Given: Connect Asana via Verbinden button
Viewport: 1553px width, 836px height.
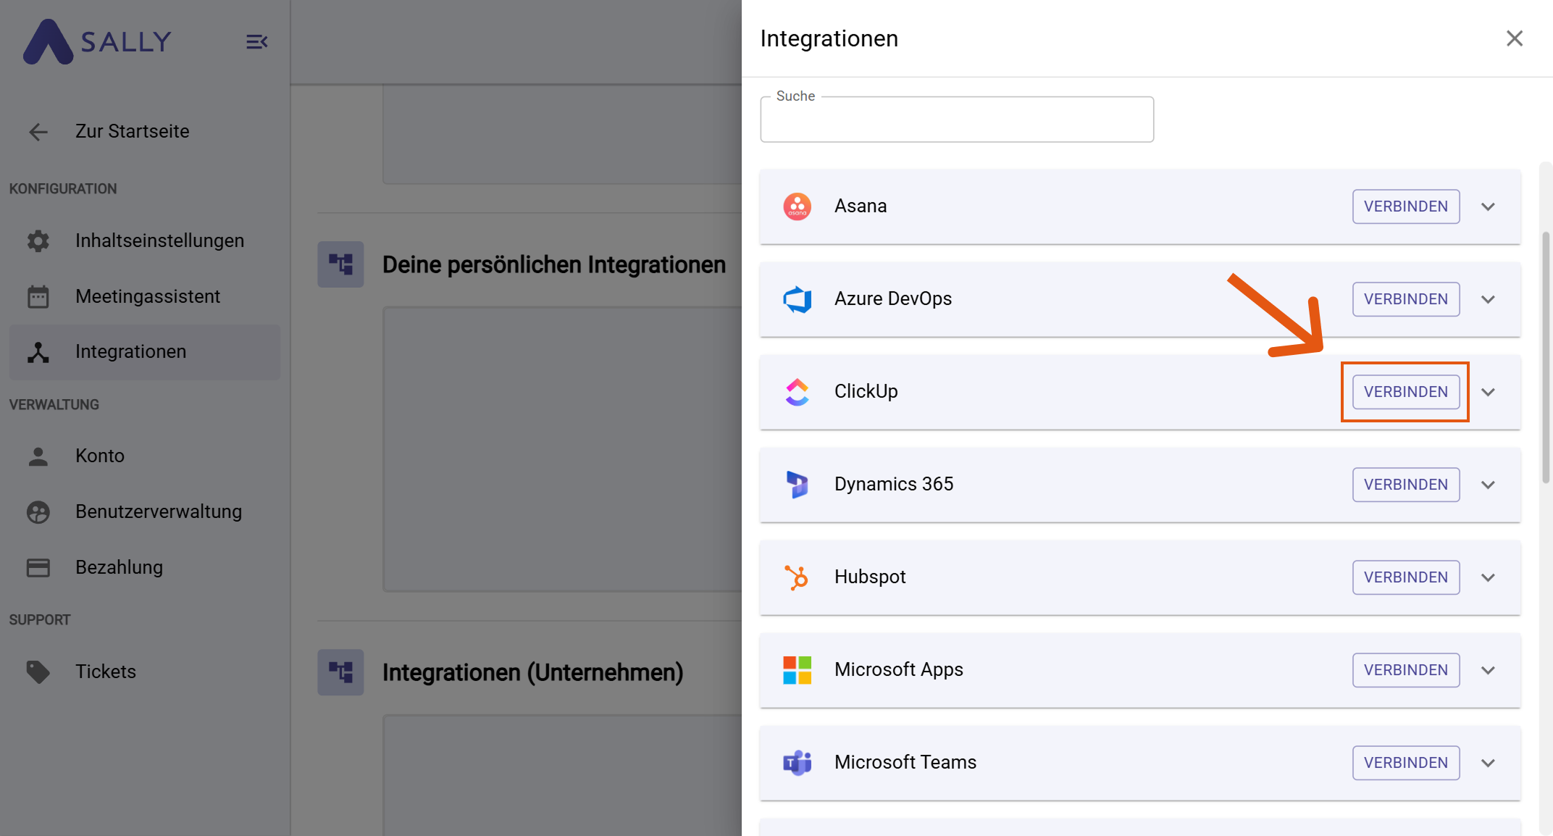Looking at the screenshot, I should click(x=1406, y=206).
